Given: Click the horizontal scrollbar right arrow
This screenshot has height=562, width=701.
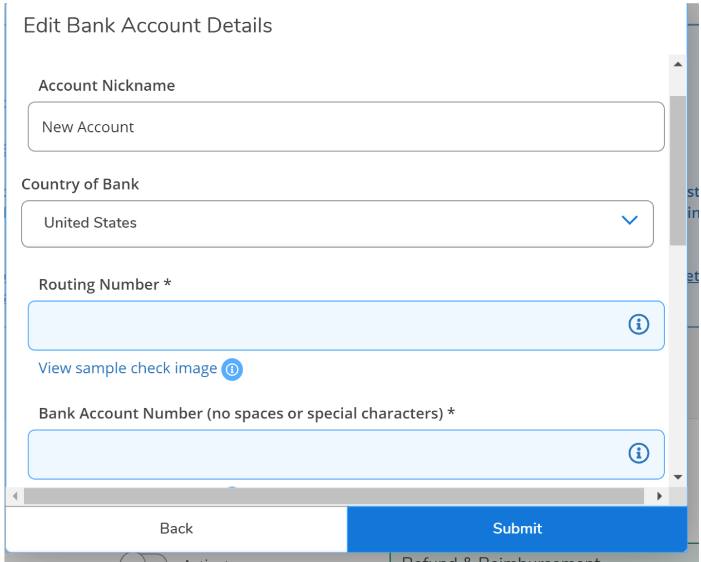Looking at the screenshot, I should tap(659, 496).
